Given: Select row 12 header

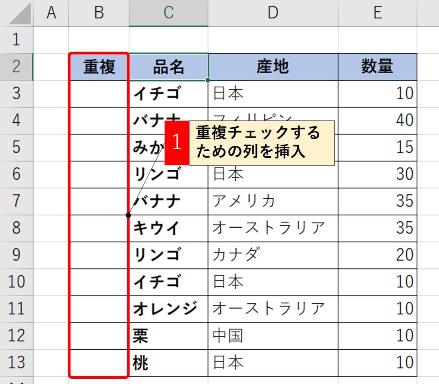Looking at the screenshot, I should 17,336.
